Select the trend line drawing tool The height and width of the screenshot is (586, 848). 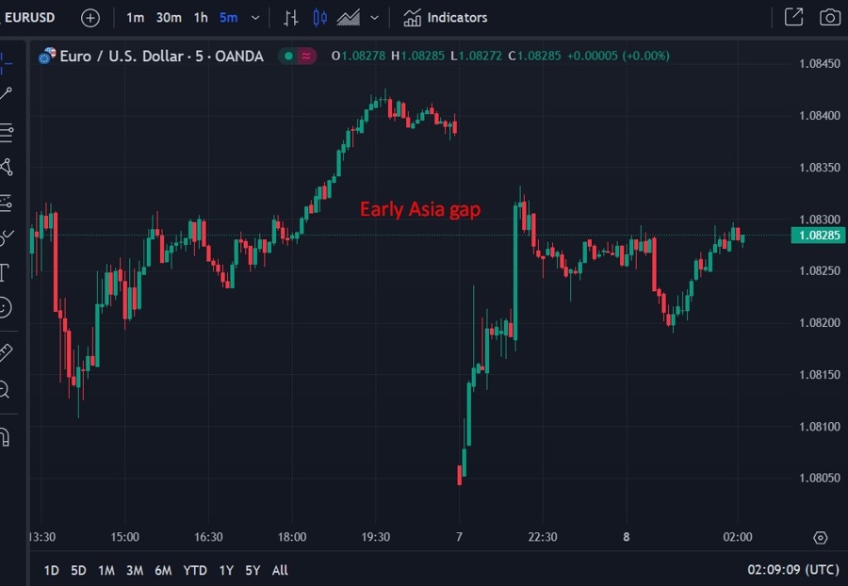6,93
